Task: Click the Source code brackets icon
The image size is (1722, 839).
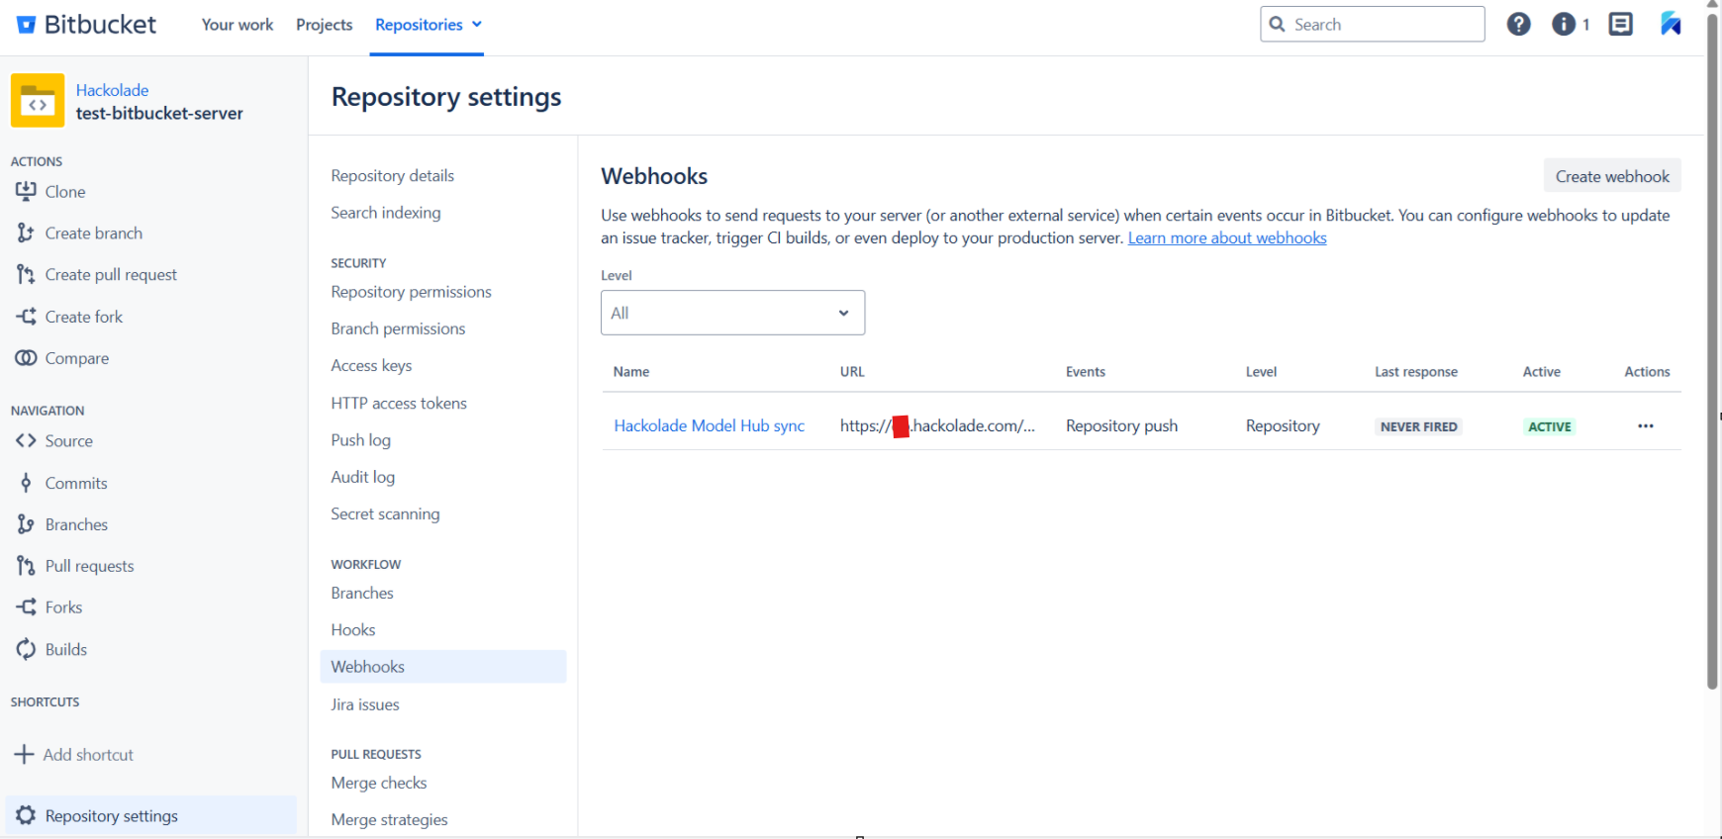Action: [26, 440]
